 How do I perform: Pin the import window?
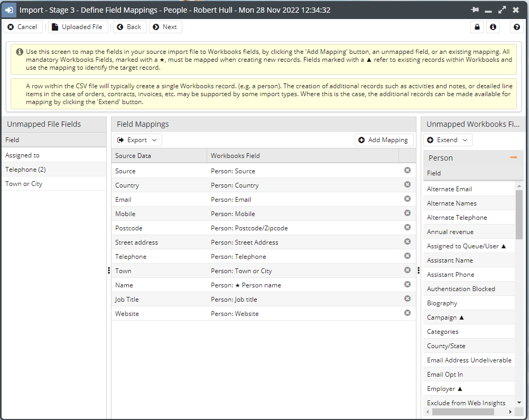click(x=475, y=10)
